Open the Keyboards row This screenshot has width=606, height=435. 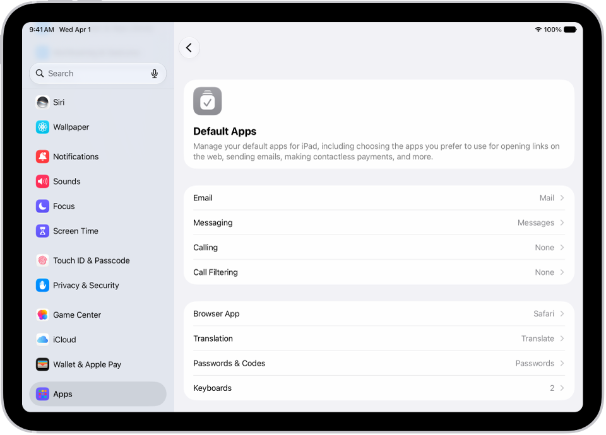379,388
